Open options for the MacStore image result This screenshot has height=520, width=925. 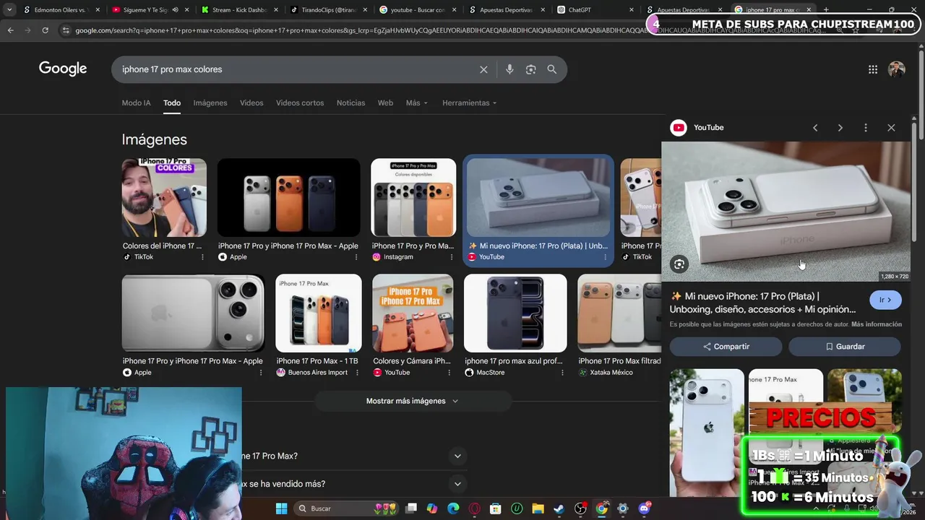click(x=562, y=373)
